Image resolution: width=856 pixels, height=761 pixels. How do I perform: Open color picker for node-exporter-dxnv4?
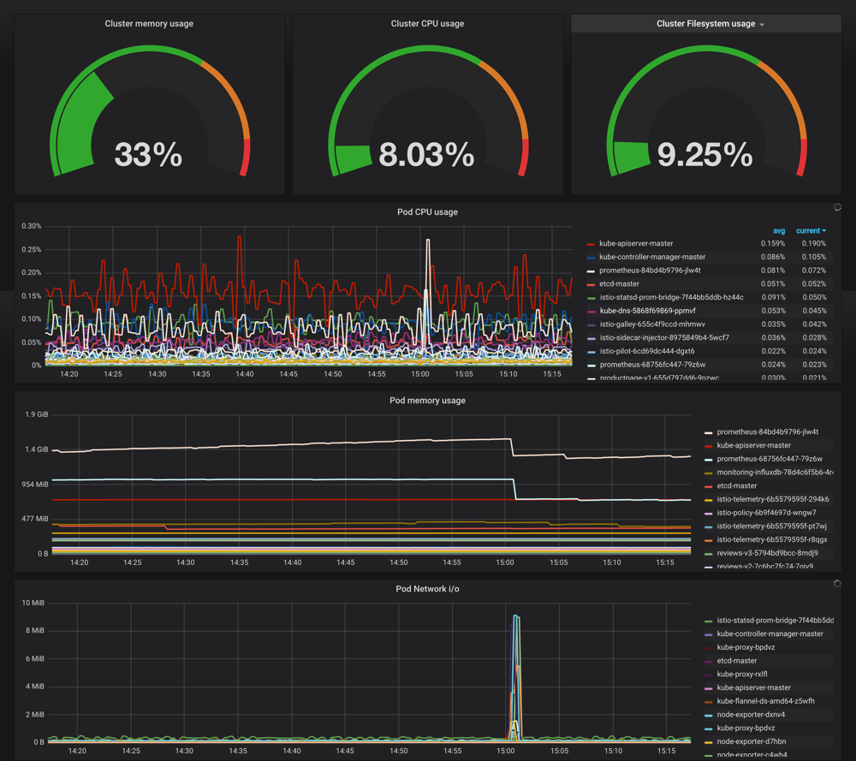click(709, 715)
